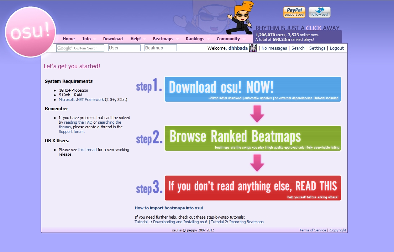
Task: Expand the Rankings menu
Action: click(195, 39)
